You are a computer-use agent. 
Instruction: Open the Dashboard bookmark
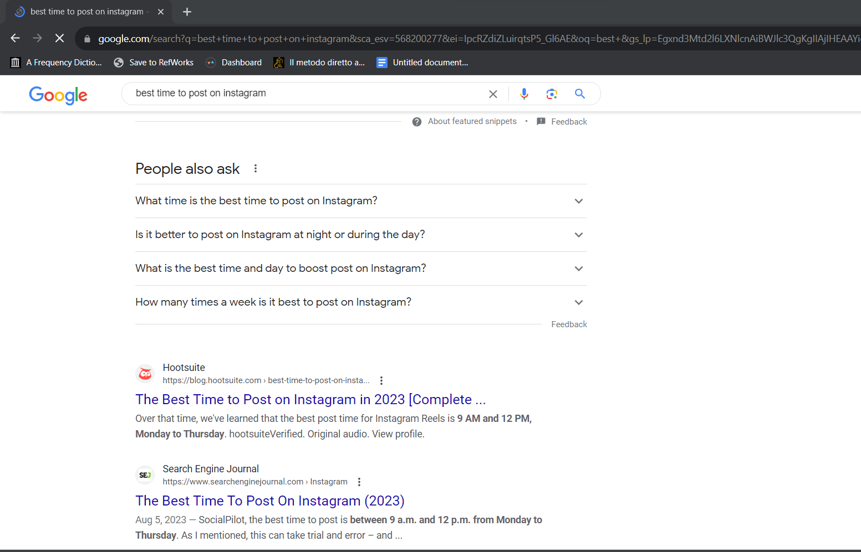click(x=233, y=63)
